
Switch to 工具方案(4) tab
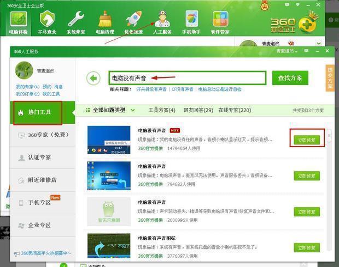click(x=162, y=110)
